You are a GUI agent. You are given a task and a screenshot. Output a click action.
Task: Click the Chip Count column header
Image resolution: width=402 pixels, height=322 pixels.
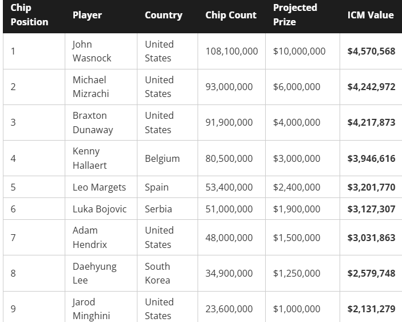tap(231, 15)
